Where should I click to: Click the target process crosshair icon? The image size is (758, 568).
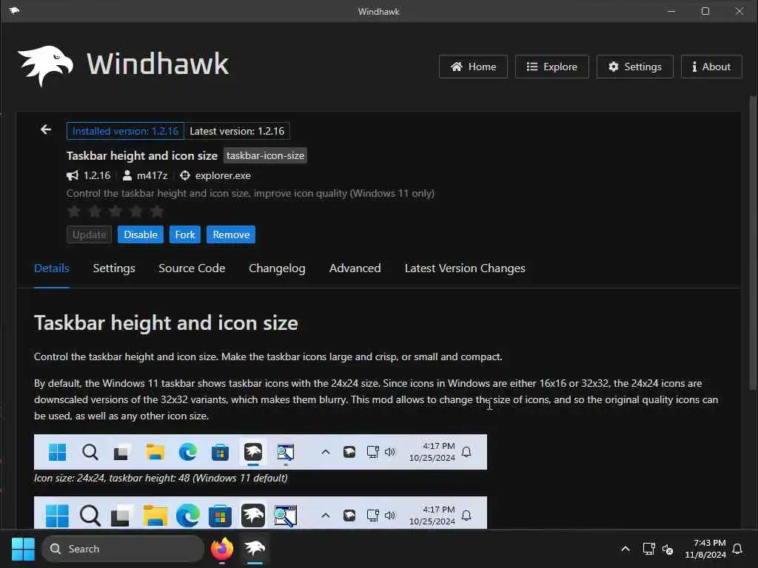tap(184, 175)
